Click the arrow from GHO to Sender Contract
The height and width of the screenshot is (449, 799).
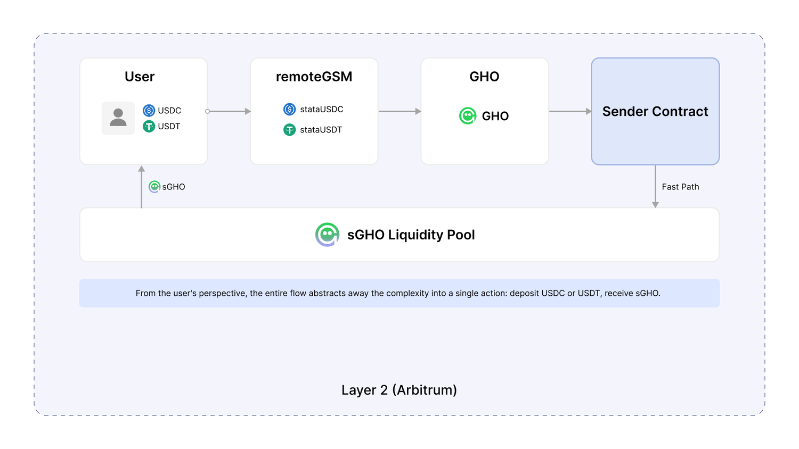pyautogui.click(x=570, y=111)
